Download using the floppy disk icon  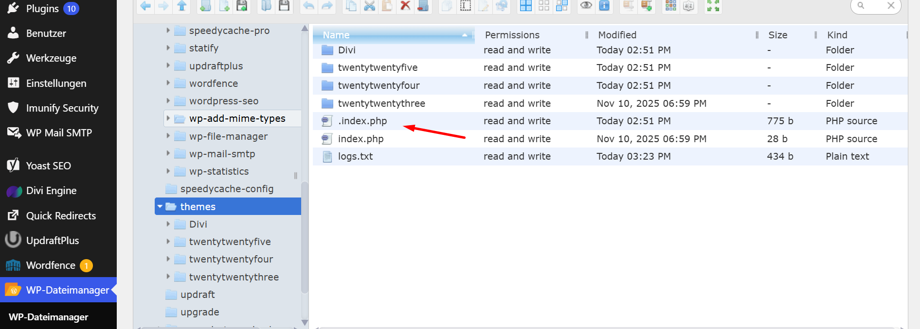284,6
